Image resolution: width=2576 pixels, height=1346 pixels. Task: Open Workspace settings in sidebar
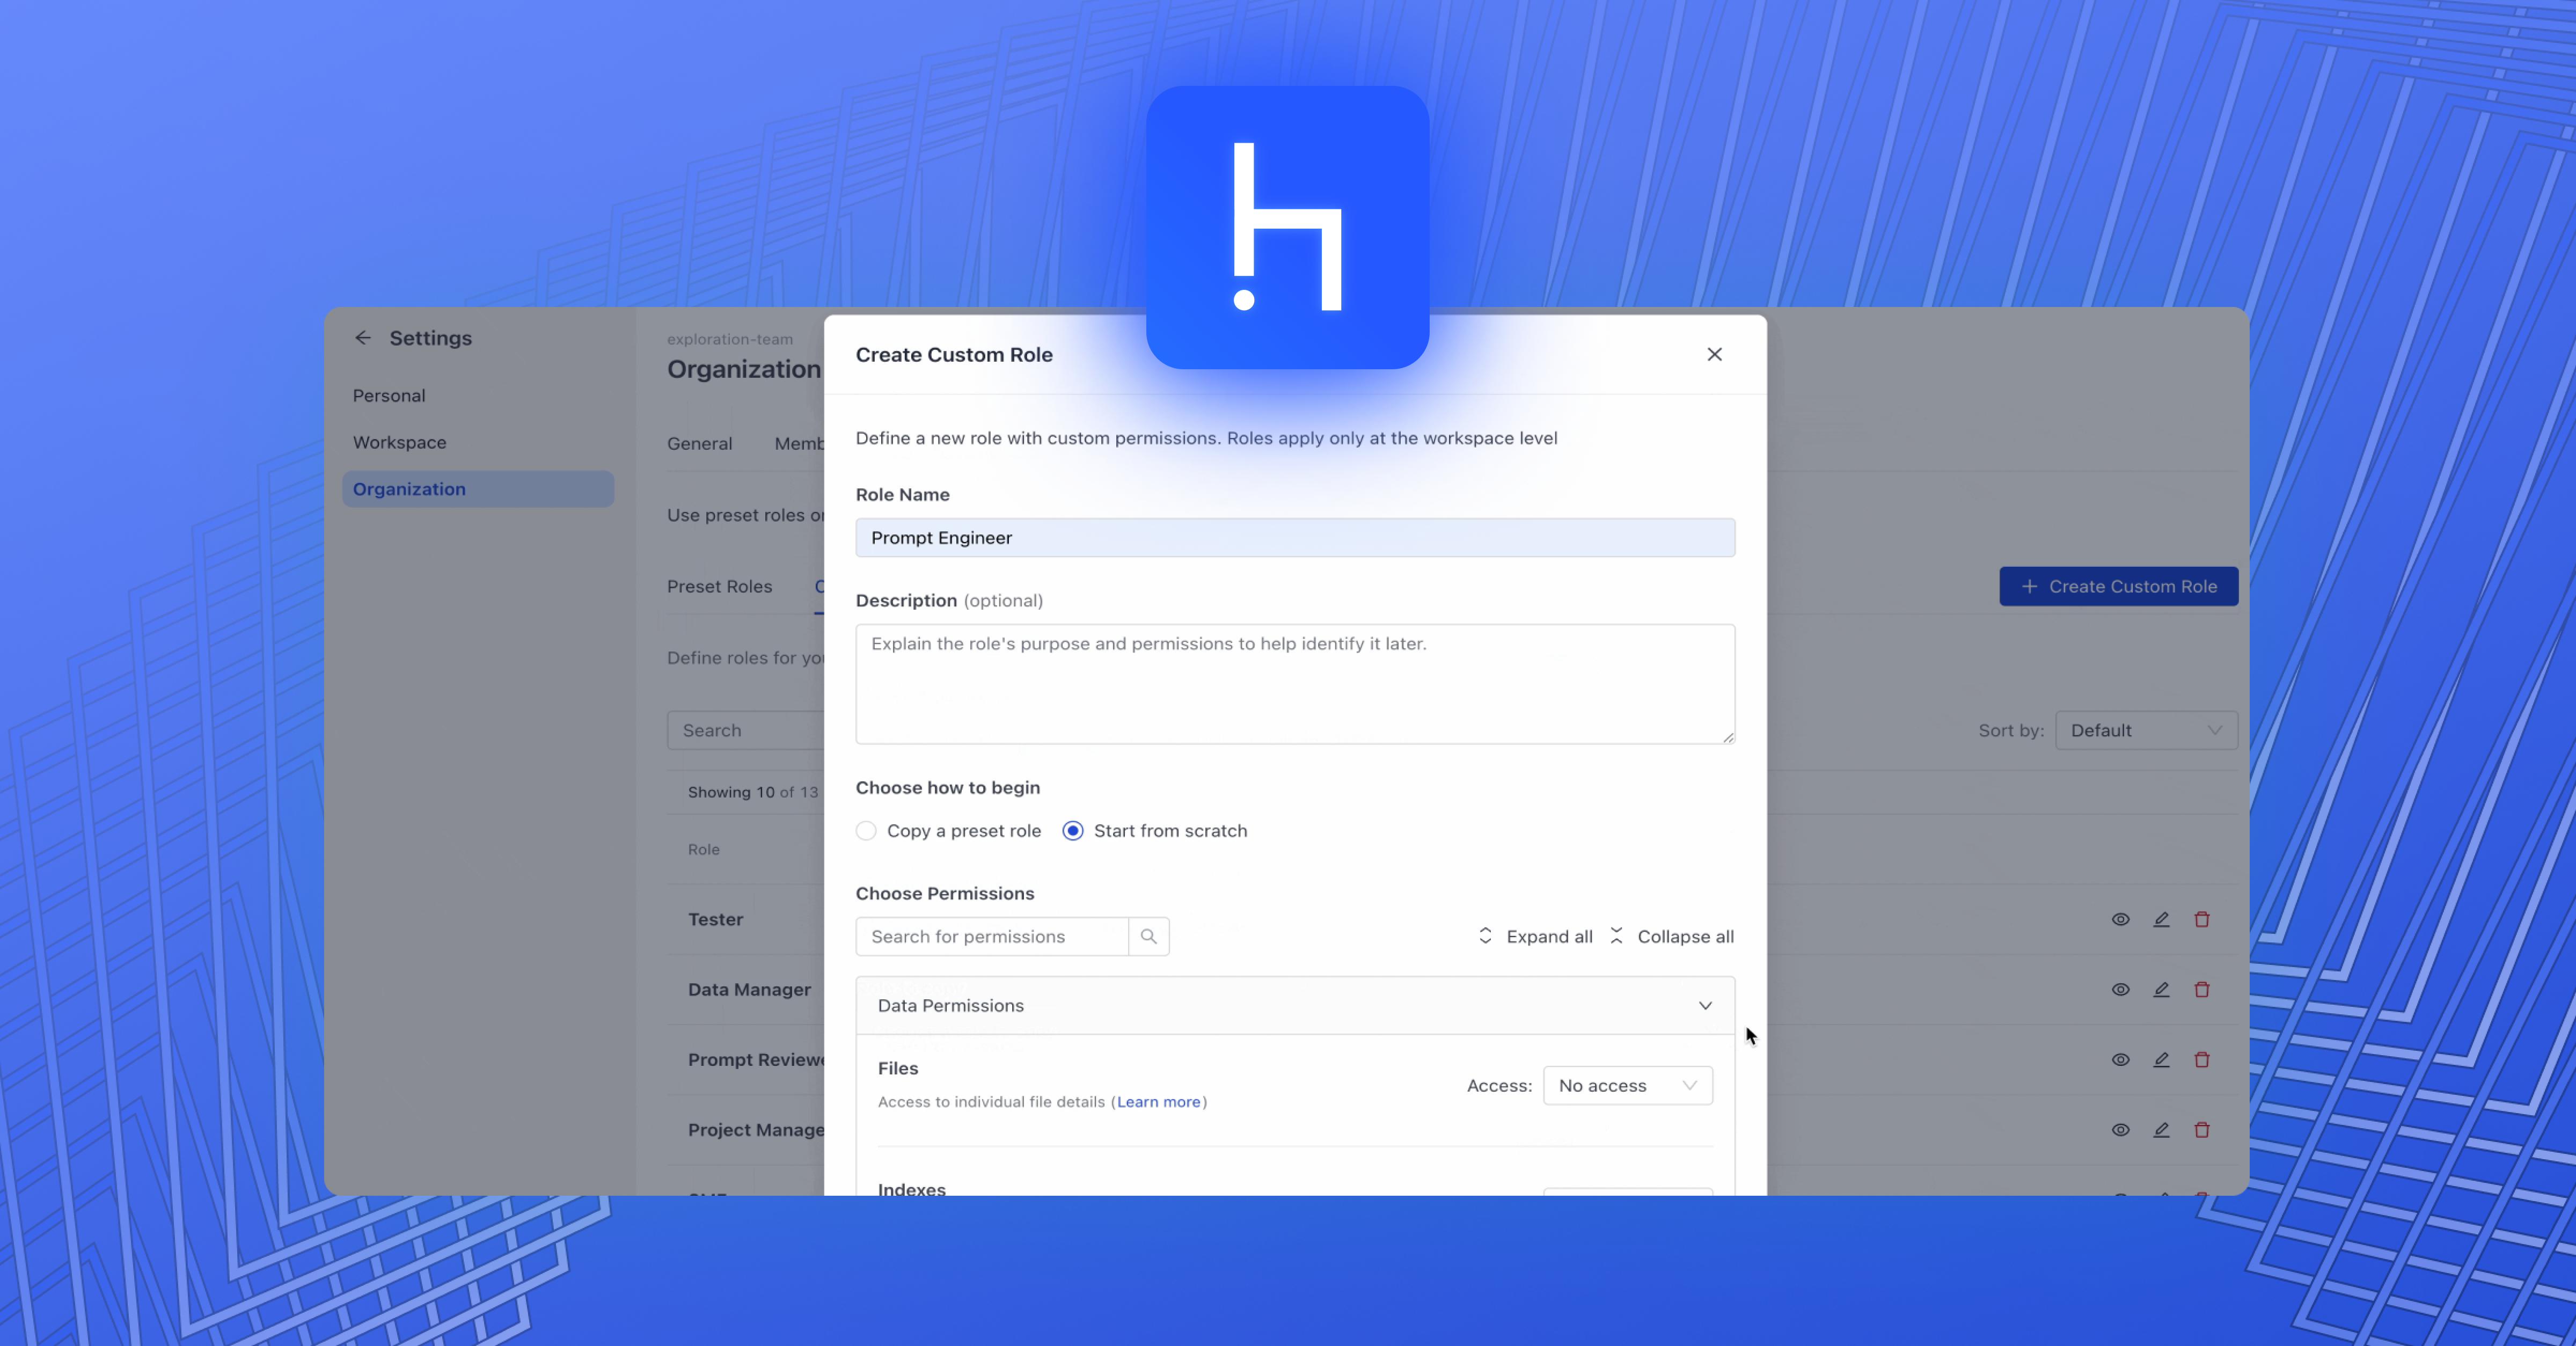click(x=399, y=442)
